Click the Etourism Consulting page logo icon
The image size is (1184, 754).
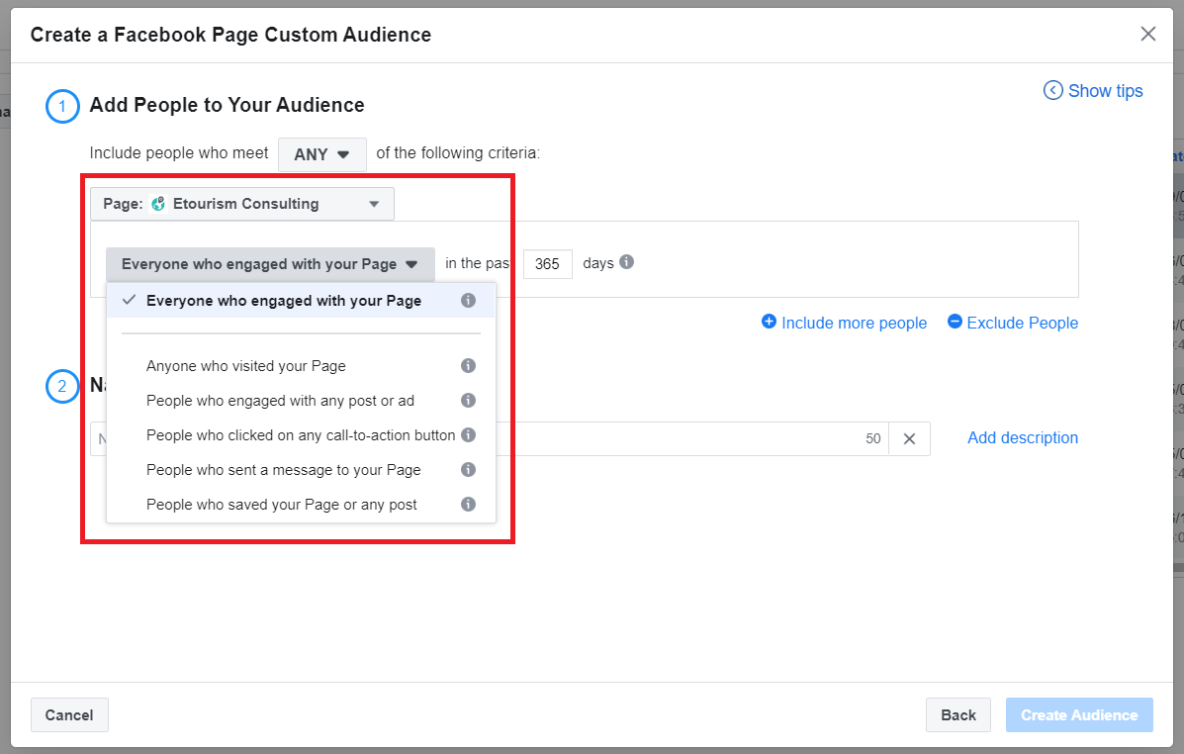[x=158, y=204]
